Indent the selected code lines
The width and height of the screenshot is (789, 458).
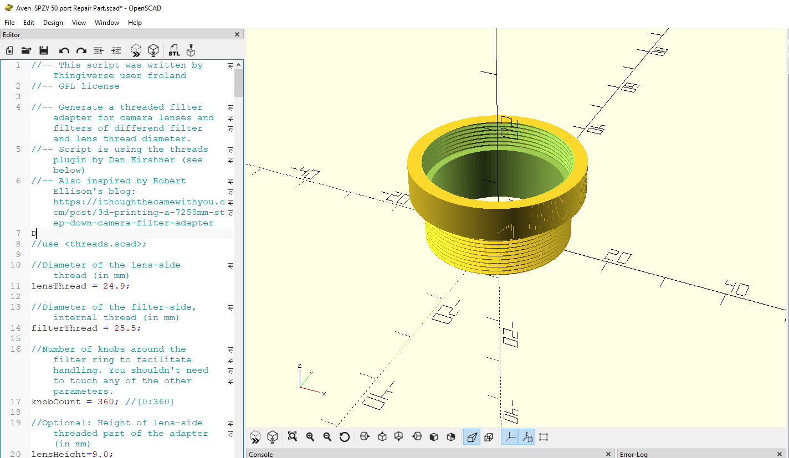116,50
